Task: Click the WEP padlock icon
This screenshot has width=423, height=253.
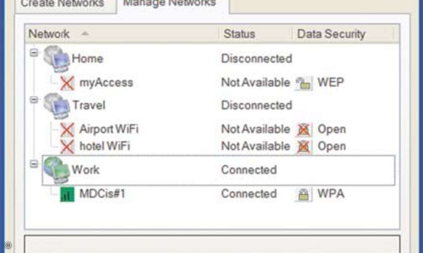Action: pos(304,83)
